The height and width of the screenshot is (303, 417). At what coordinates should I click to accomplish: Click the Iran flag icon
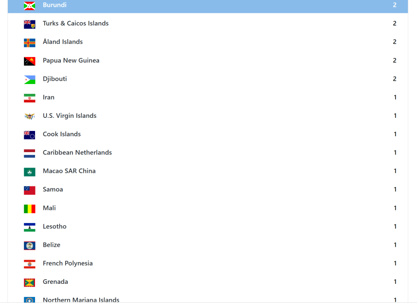click(29, 98)
